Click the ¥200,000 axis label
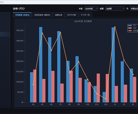Screen dimensions: 138x114 click(x=20, y=61)
